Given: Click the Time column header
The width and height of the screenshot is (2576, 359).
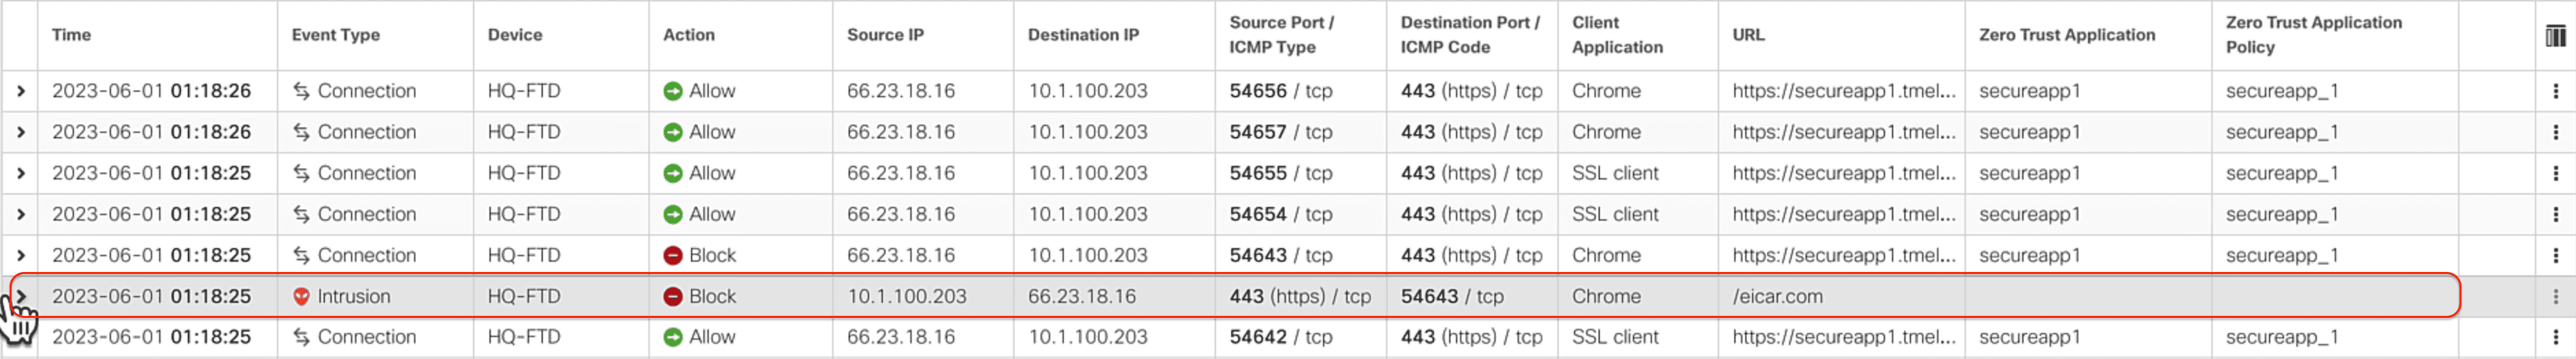Looking at the screenshot, I should [x=72, y=35].
